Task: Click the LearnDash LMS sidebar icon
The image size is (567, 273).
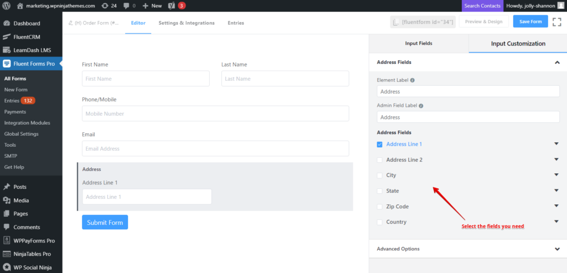Action: [x=7, y=50]
